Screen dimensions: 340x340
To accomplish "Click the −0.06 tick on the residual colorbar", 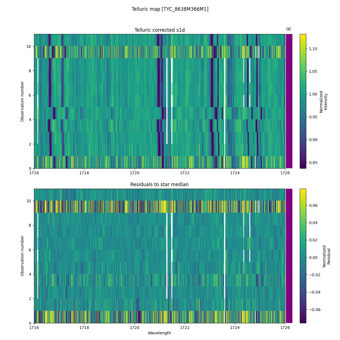I will (x=315, y=309).
